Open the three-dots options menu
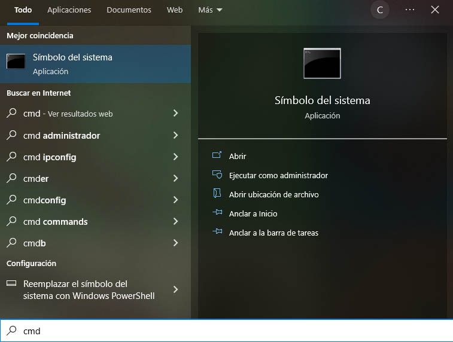 coord(409,10)
